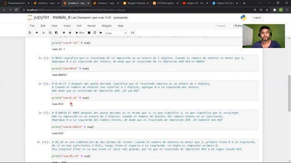Click the notebook vertical scrollbar thumb

(x=289, y=93)
